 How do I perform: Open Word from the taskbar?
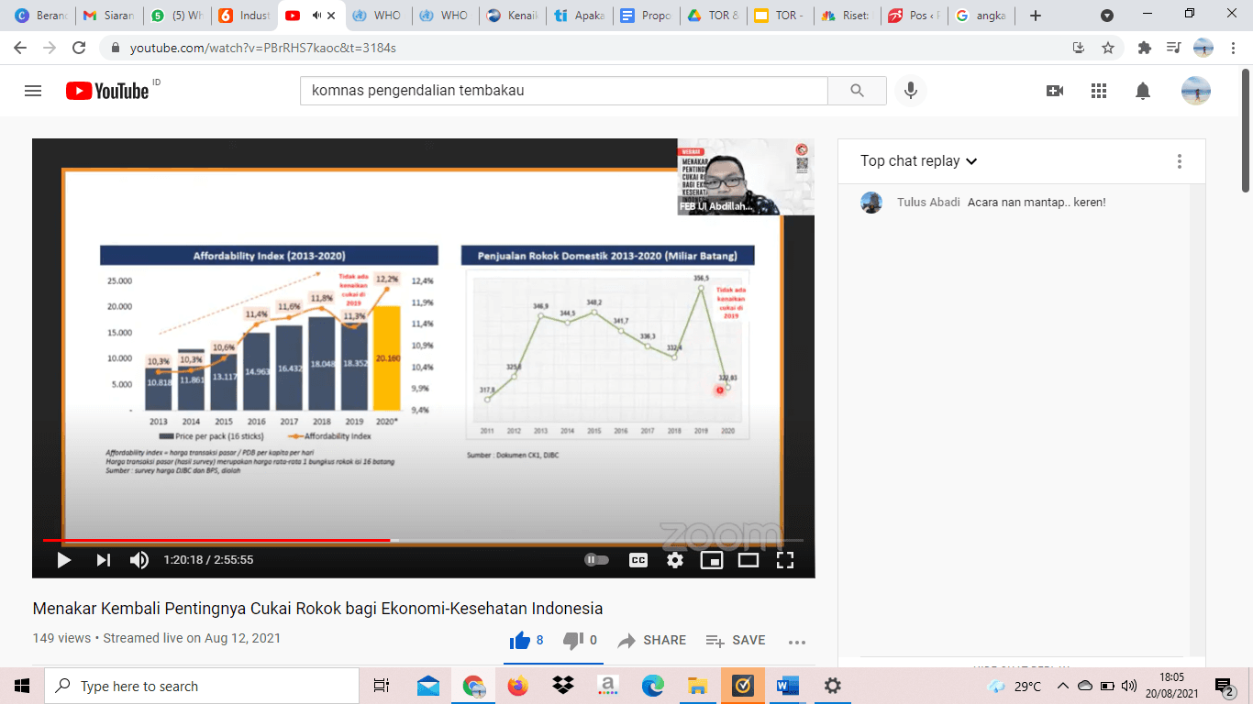787,686
